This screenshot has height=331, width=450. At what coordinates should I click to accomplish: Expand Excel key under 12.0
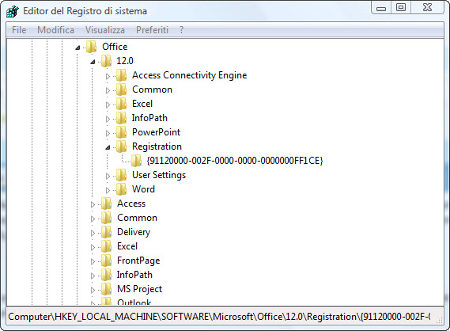click(108, 105)
